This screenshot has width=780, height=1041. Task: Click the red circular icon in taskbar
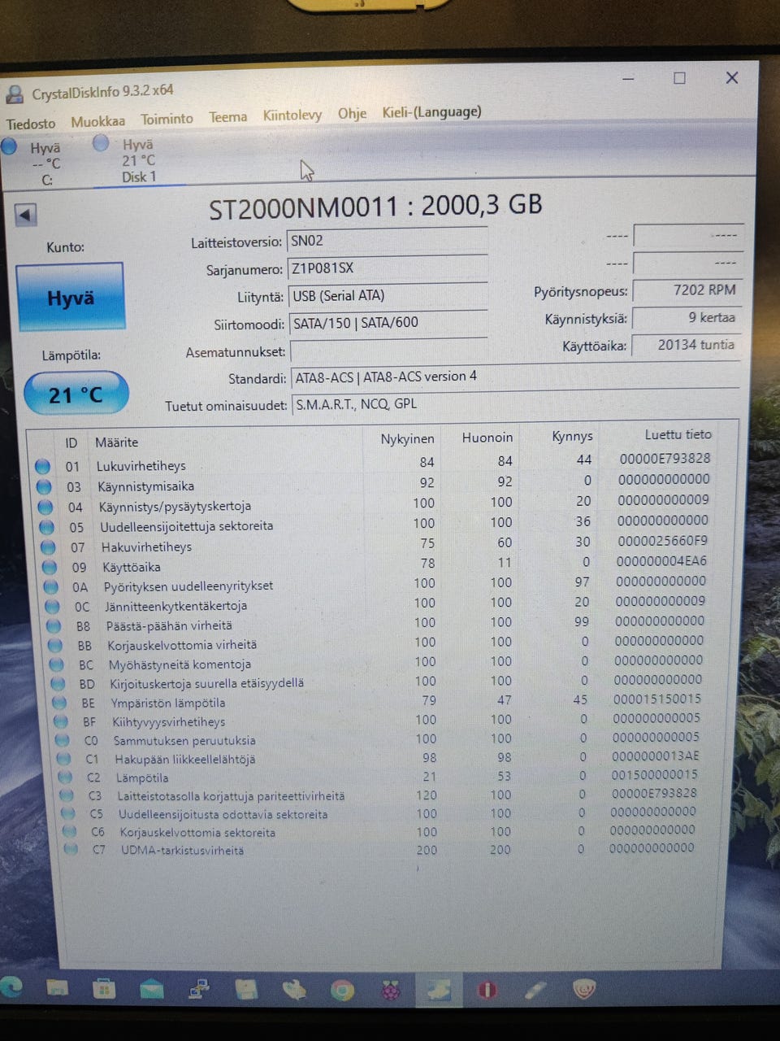coord(487,991)
